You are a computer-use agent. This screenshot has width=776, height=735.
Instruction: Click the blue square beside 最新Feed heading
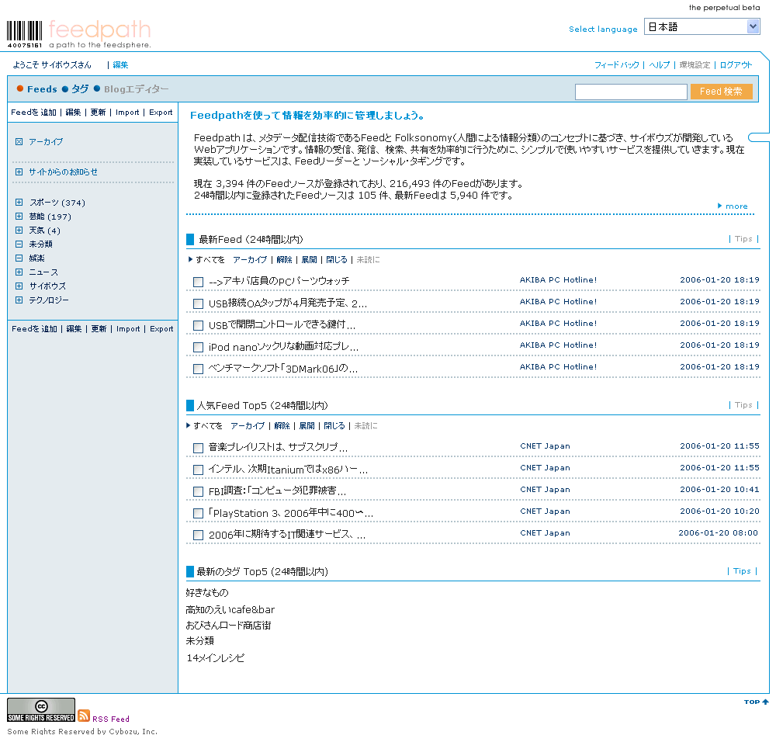[x=190, y=240]
